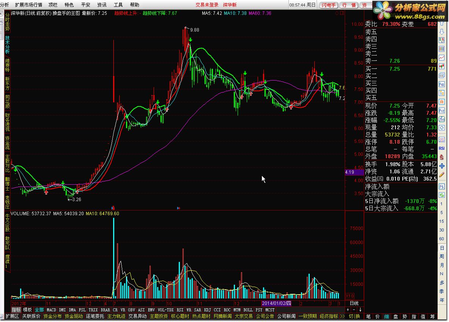
Task: Open the orange document report icon
Action: pos(441,102)
